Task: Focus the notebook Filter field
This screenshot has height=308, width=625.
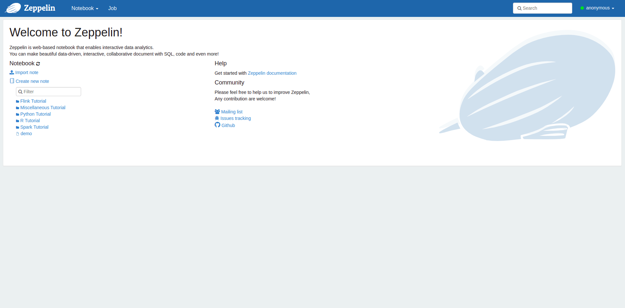Action: (x=49, y=92)
